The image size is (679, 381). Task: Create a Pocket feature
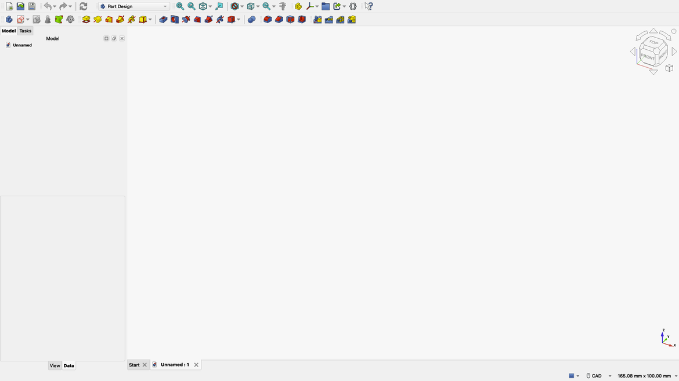point(163,19)
